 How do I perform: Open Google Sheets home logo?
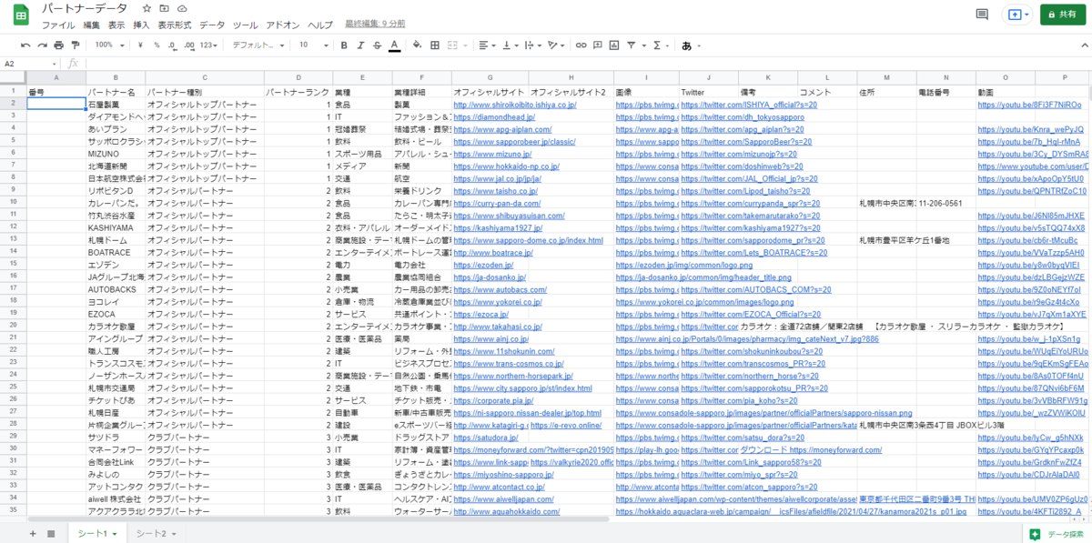click(21, 16)
